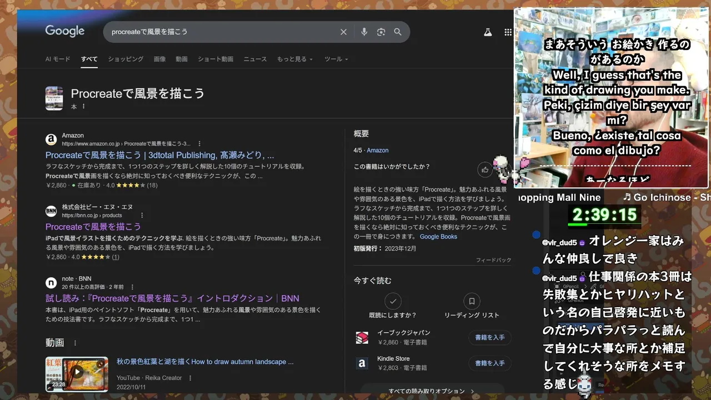
Task: Switch to the ニュース tab
Action: (x=255, y=59)
